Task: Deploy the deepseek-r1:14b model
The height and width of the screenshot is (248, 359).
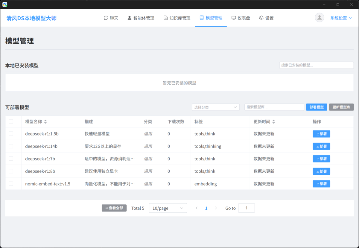Action: tap(321, 146)
